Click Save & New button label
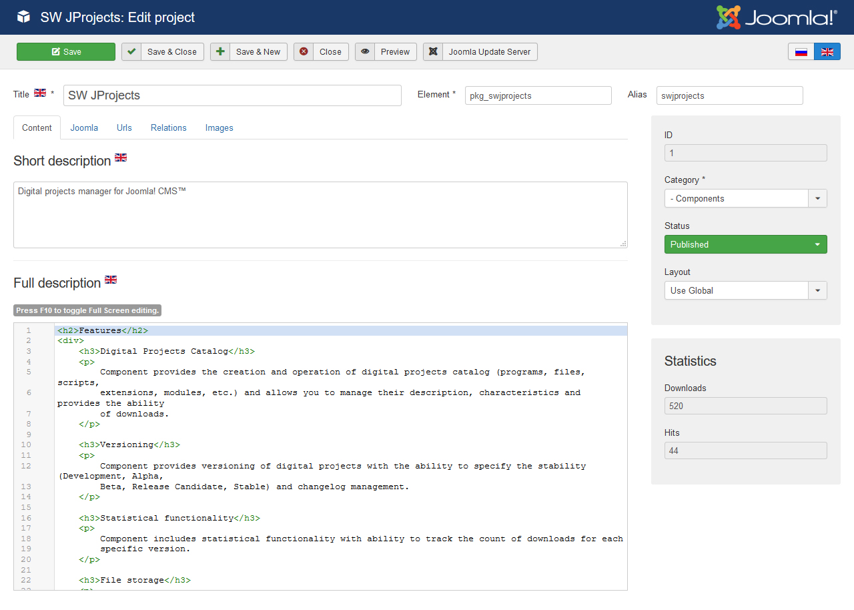854x610 pixels. [258, 52]
